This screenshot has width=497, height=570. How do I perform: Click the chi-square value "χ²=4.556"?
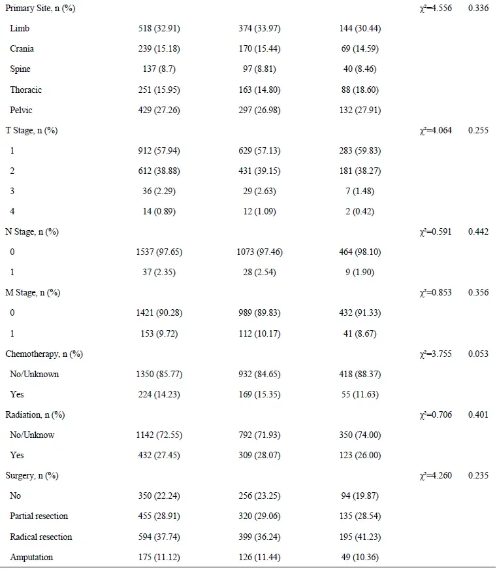[x=438, y=8]
